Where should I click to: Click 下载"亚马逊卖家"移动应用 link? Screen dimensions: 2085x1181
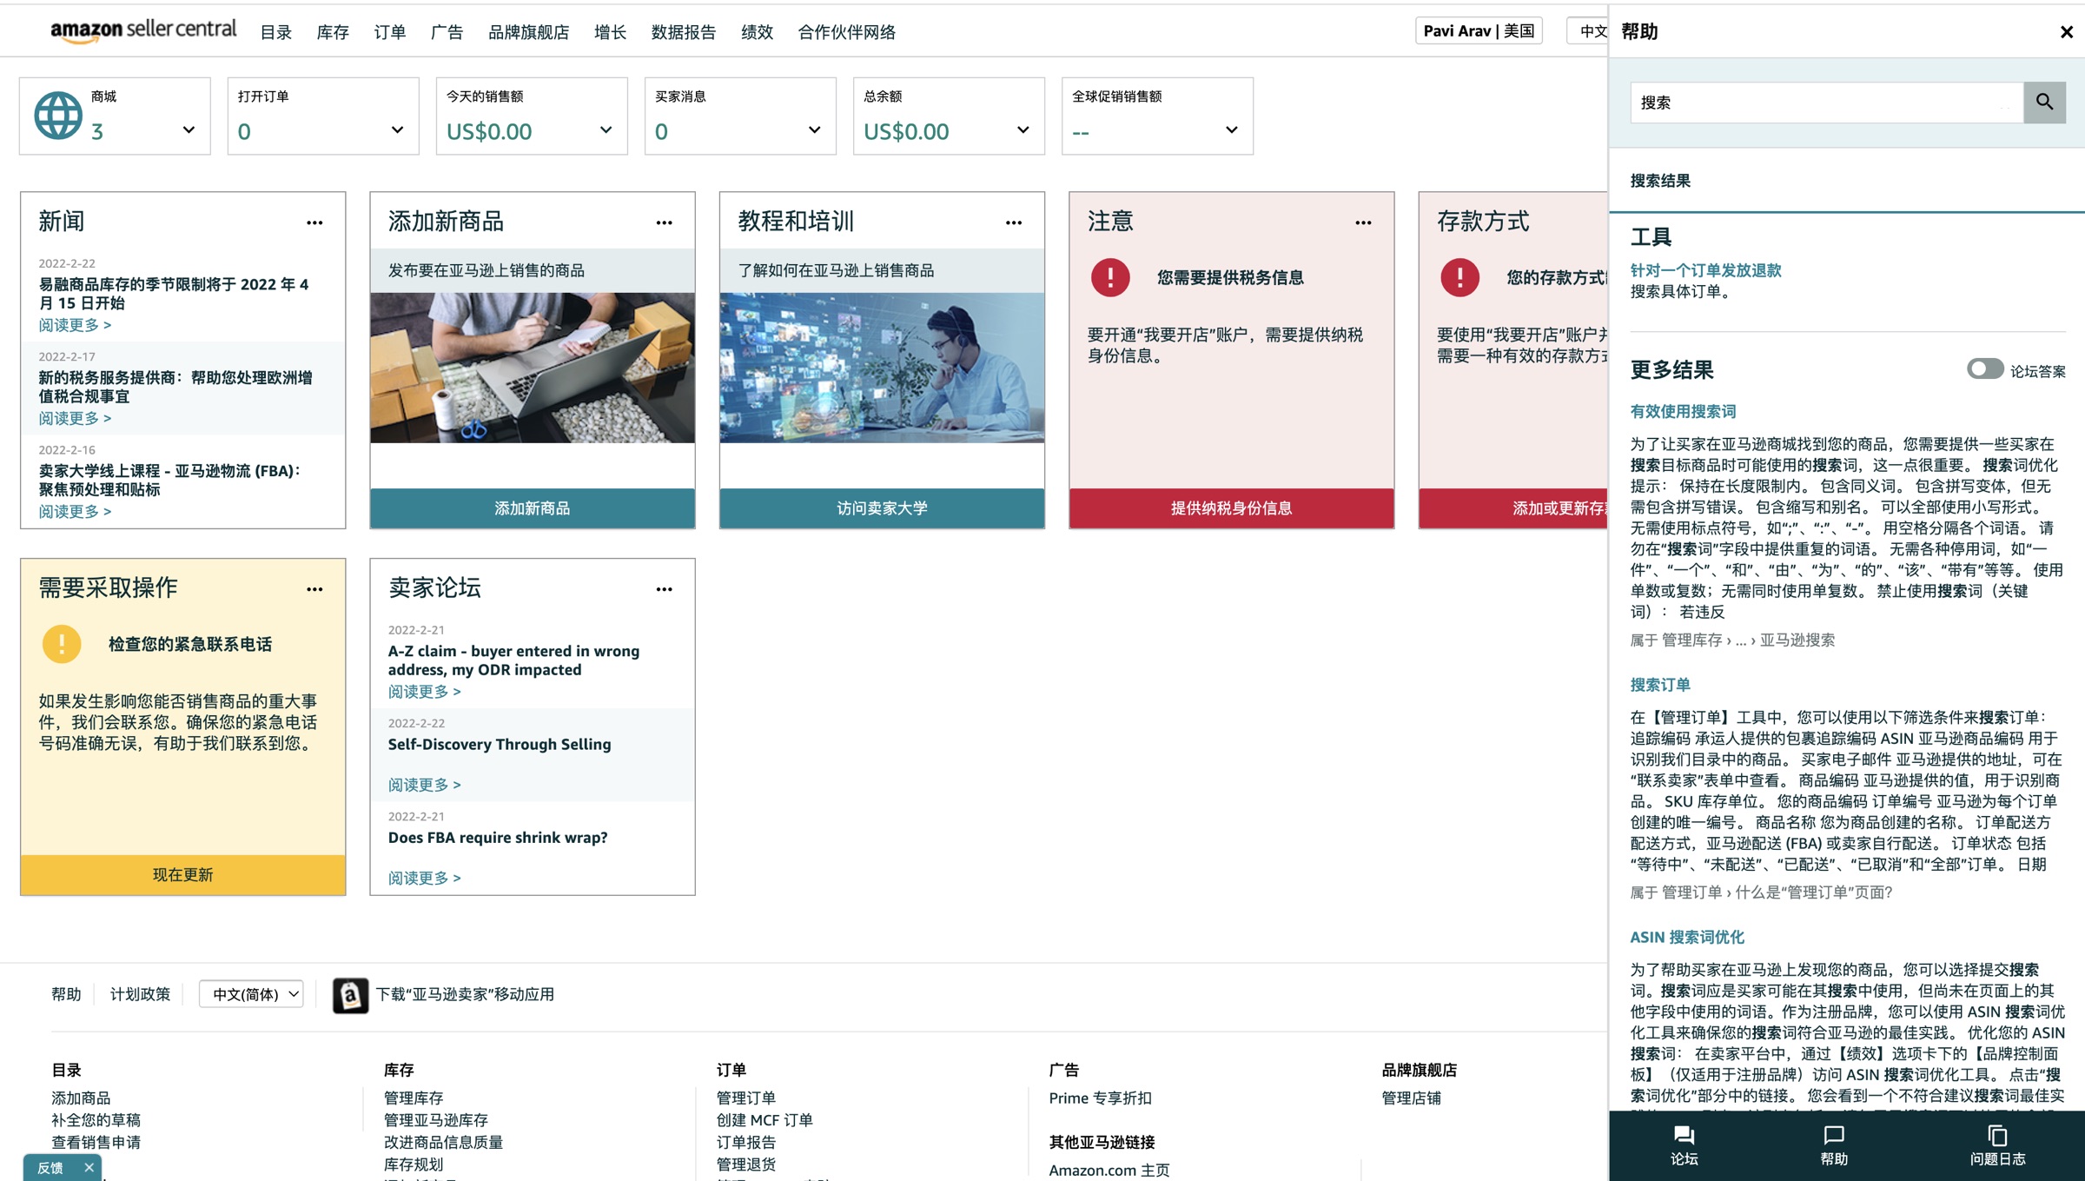[x=465, y=994]
